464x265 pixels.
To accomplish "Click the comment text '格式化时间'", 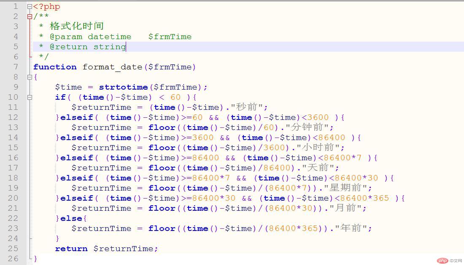I will 77,26.
